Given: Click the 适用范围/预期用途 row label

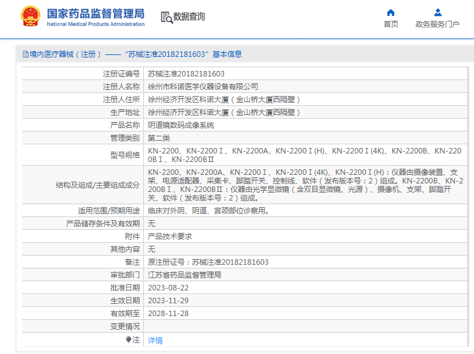Looking at the screenshot, I should [109, 211].
